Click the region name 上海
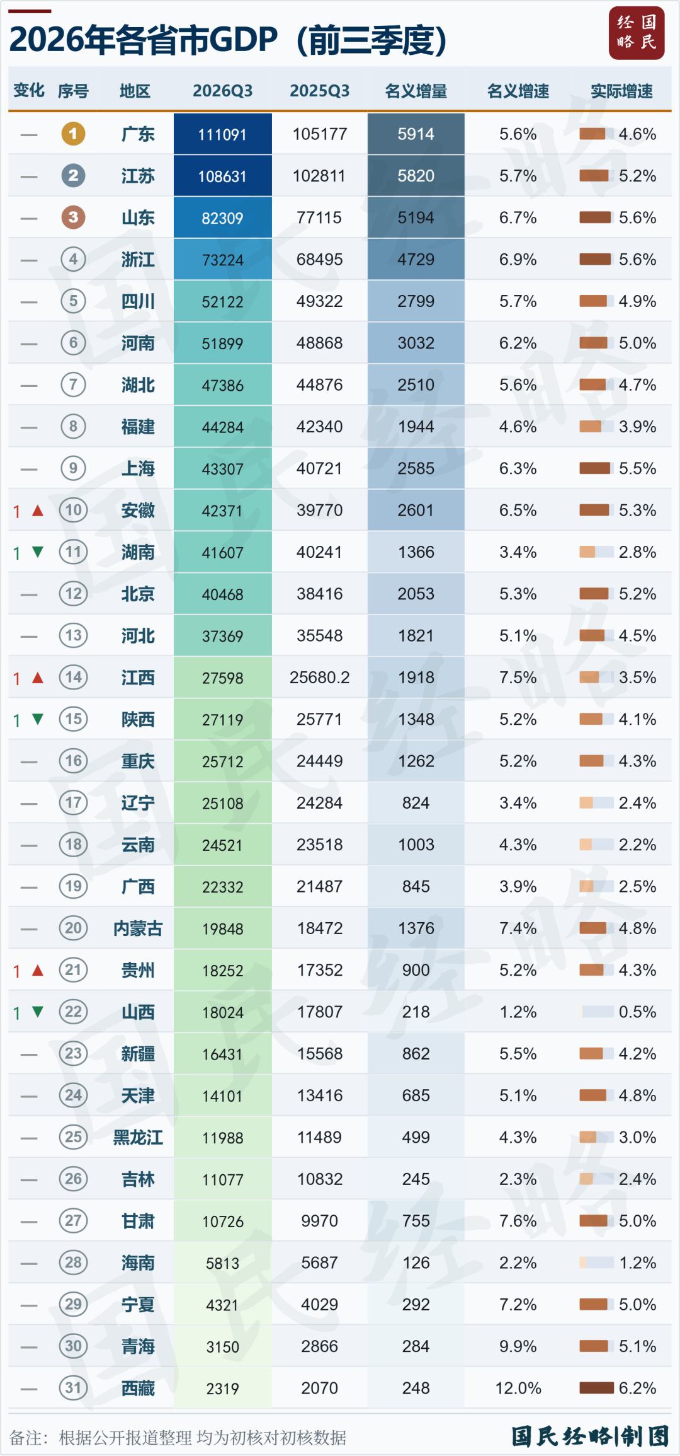This screenshot has height=1456, width=680. click(x=138, y=469)
